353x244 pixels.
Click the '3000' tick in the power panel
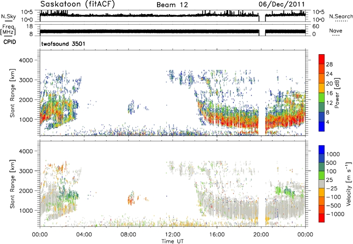[26, 80]
